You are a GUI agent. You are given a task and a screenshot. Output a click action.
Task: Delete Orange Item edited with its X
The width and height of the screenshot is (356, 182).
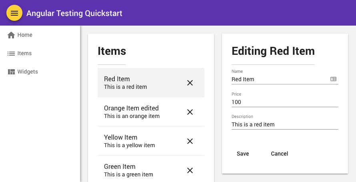(x=190, y=112)
